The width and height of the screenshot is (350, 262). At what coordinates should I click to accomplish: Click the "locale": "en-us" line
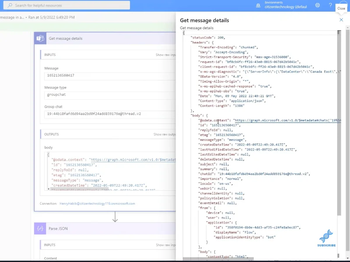pos(216,184)
